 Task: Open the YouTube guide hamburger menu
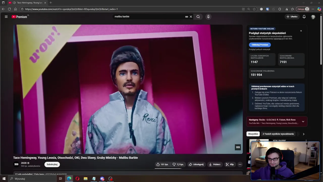point(6,17)
